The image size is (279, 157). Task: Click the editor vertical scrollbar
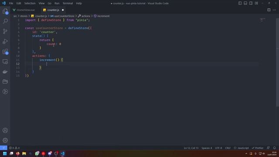click(278, 62)
